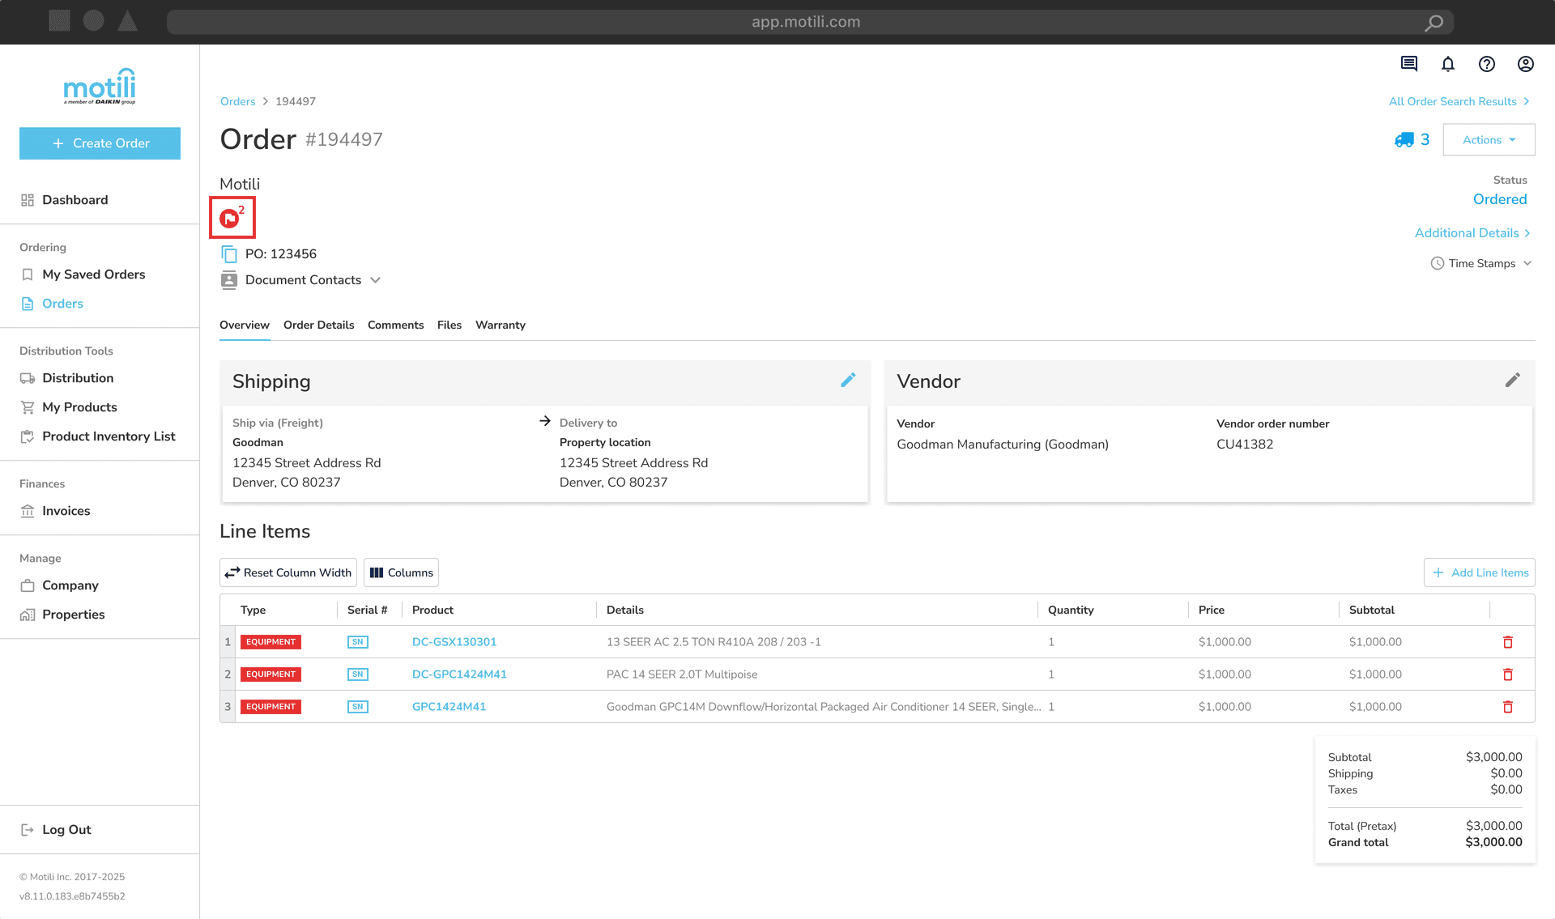Viewport: 1555px width, 919px height.
Task: Click the browser address bar
Action: 805,22
